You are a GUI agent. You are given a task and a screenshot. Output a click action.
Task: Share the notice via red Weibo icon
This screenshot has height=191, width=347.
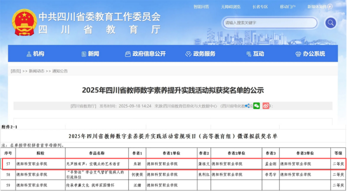point(266,106)
